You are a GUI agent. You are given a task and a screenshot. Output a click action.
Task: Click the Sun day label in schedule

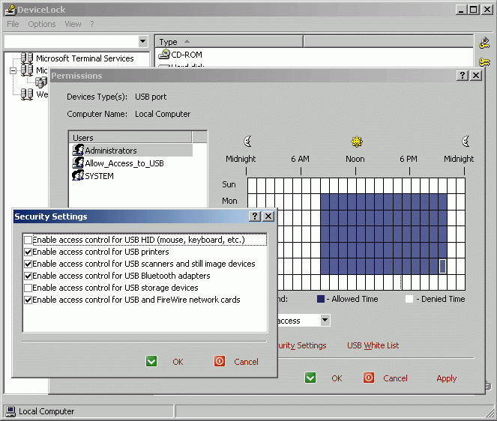point(229,184)
